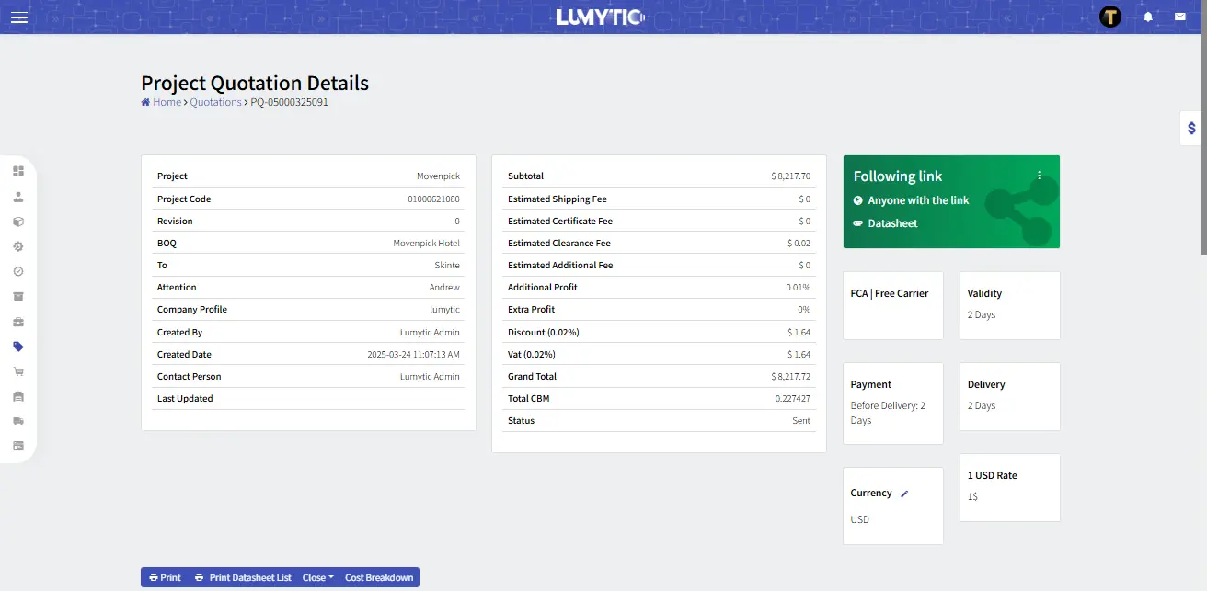The width and height of the screenshot is (1207, 591).
Task: Open the briefcase sidebar icon
Action: tap(18, 322)
